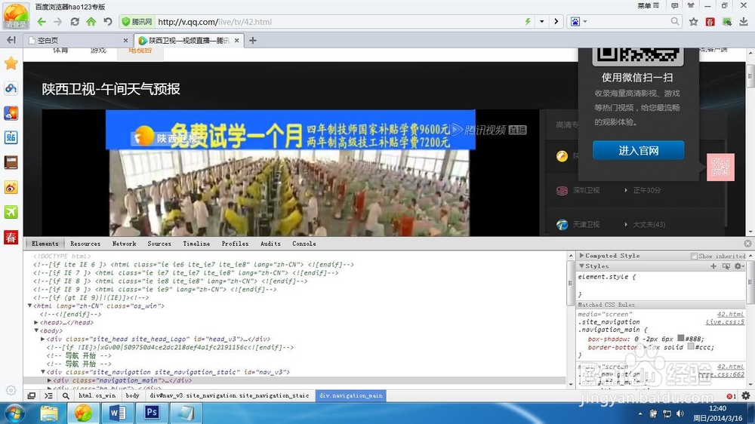Open the Styles gear dropdown
The image size is (755, 424).
[739, 266]
